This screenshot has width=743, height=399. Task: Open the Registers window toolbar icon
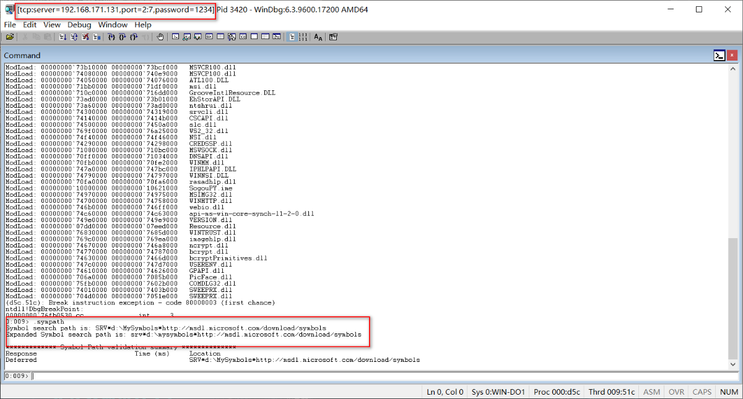[x=209, y=37]
